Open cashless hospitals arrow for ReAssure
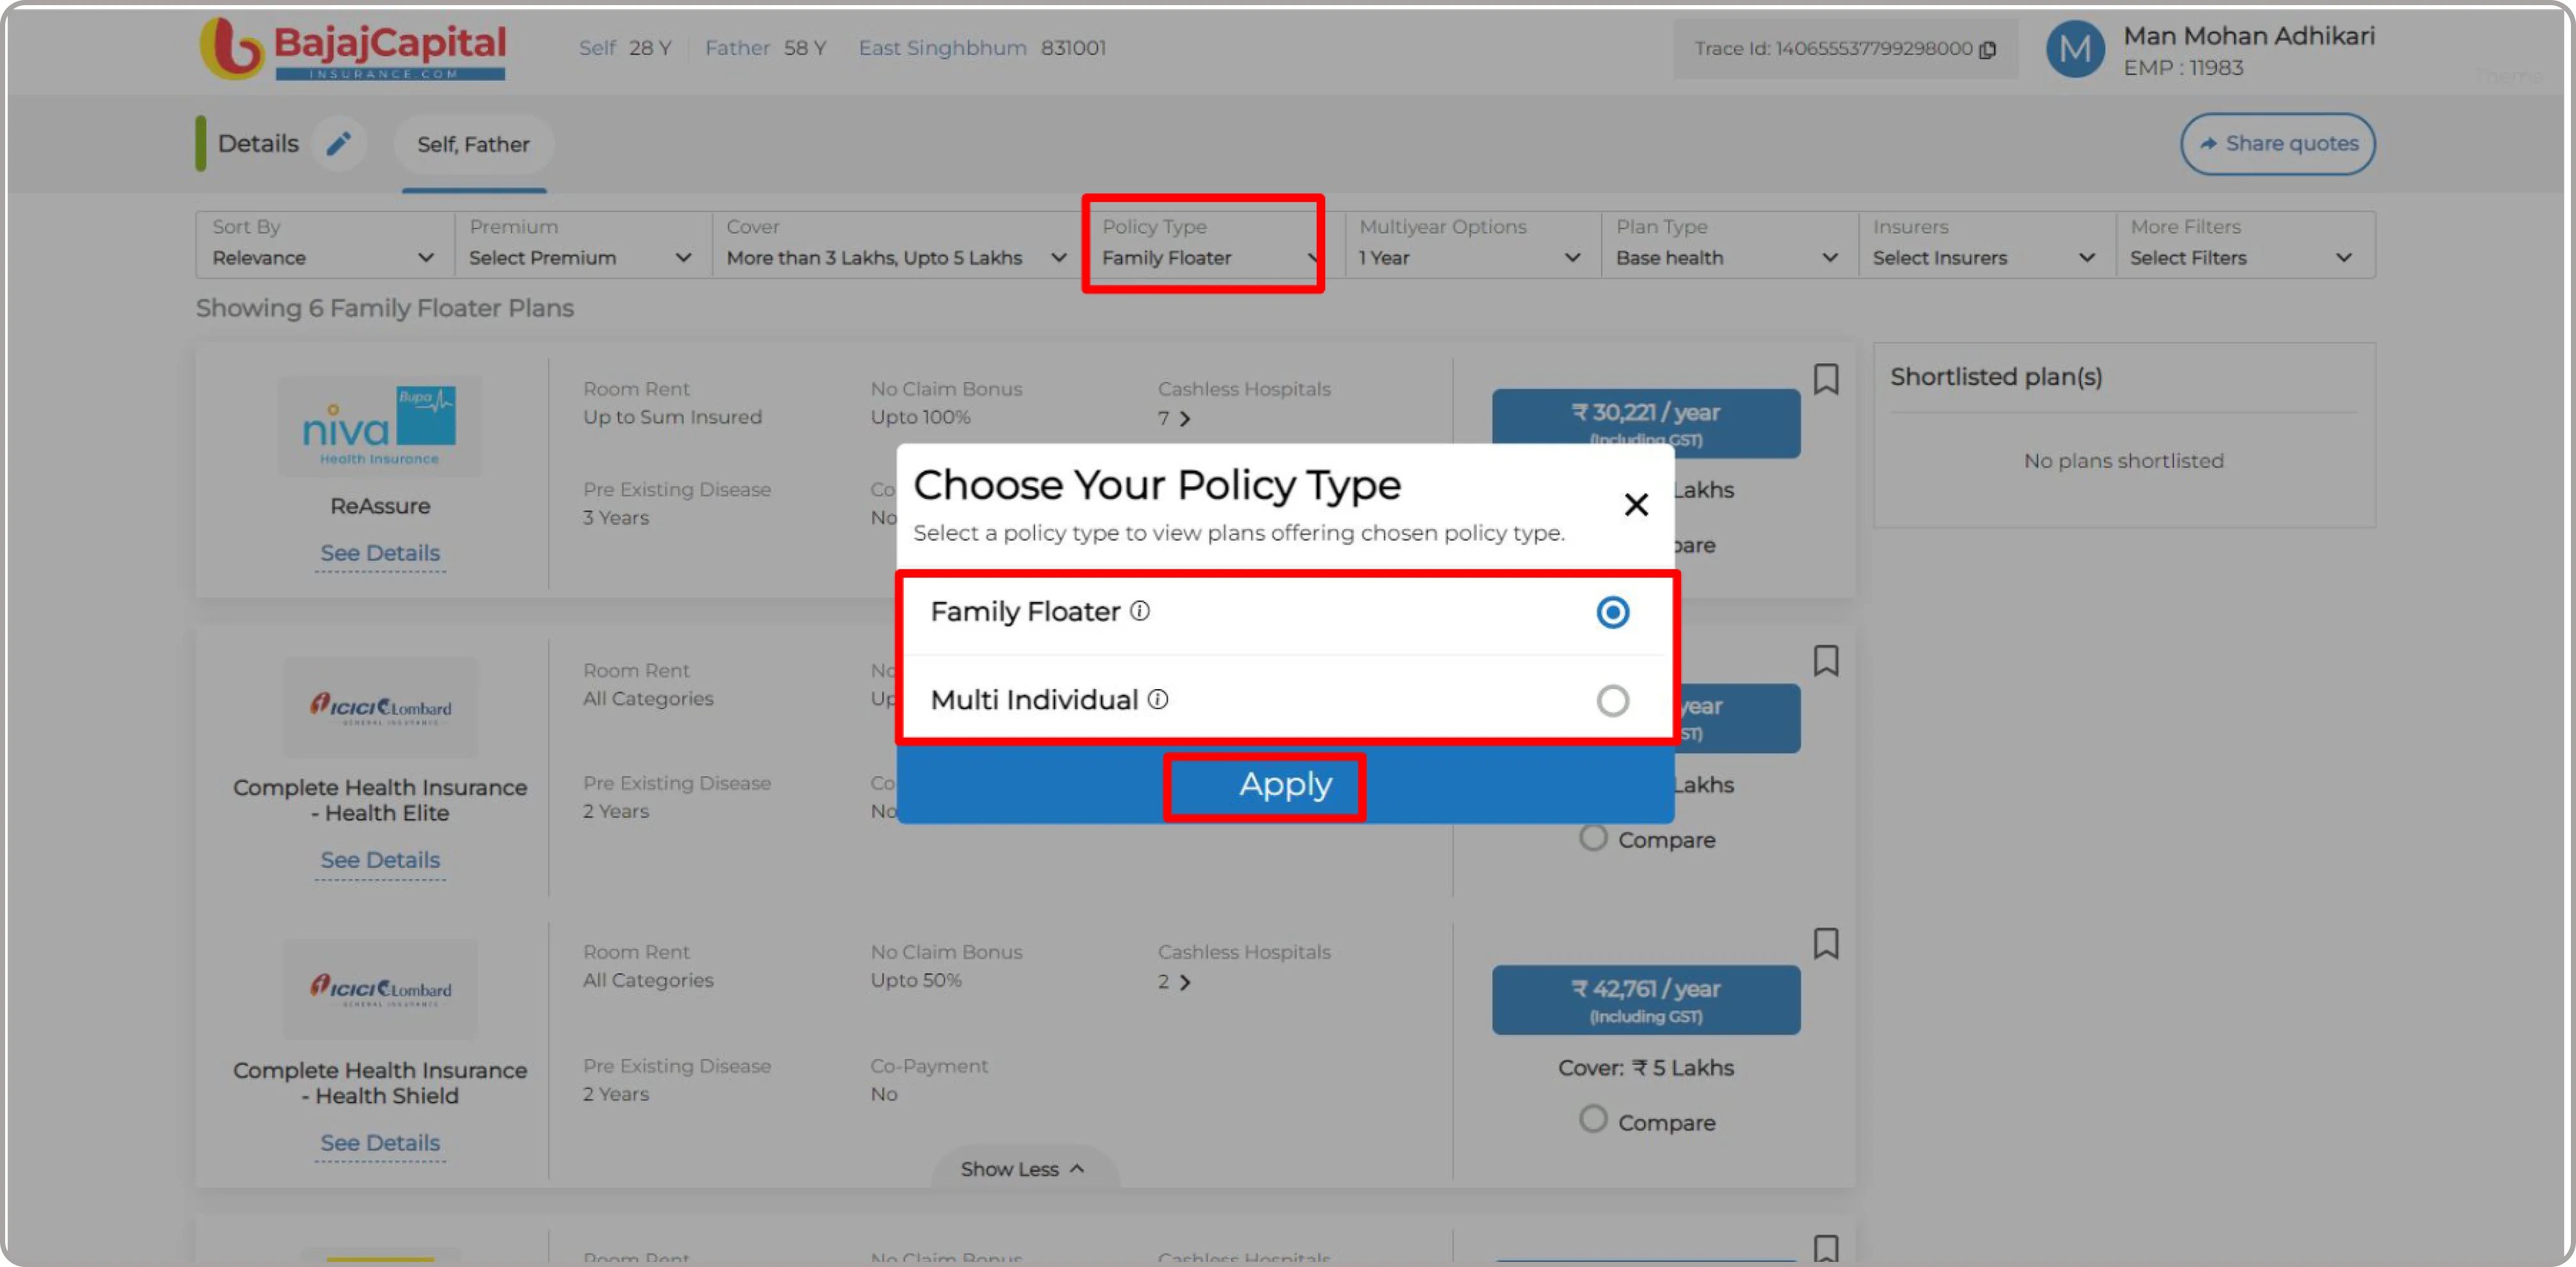The width and height of the screenshot is (2576, 1267). [1185, 418]
